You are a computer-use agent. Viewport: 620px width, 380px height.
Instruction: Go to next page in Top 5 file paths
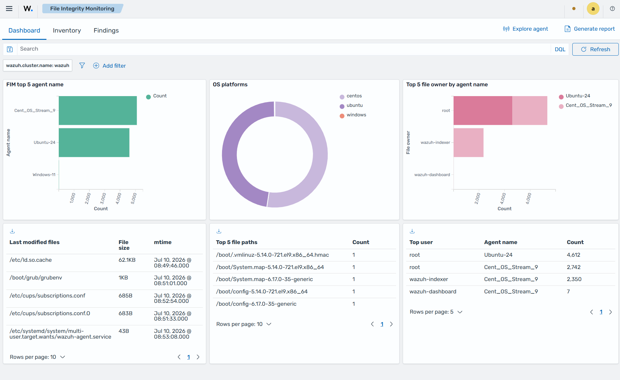click(x=391, y=324)
